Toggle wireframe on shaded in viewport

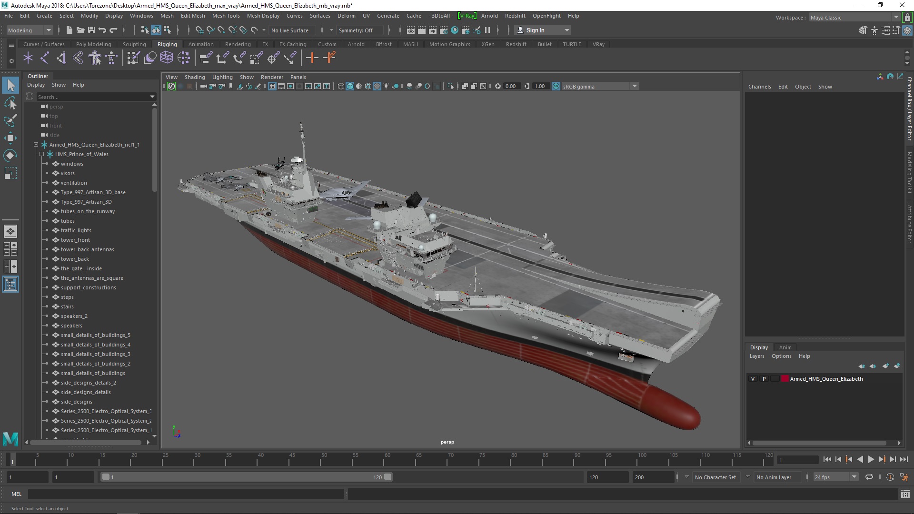click(x=368, y=86)
